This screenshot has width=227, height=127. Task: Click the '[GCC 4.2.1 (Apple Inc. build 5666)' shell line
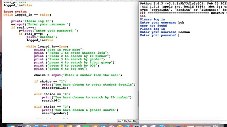click(183, 7)
